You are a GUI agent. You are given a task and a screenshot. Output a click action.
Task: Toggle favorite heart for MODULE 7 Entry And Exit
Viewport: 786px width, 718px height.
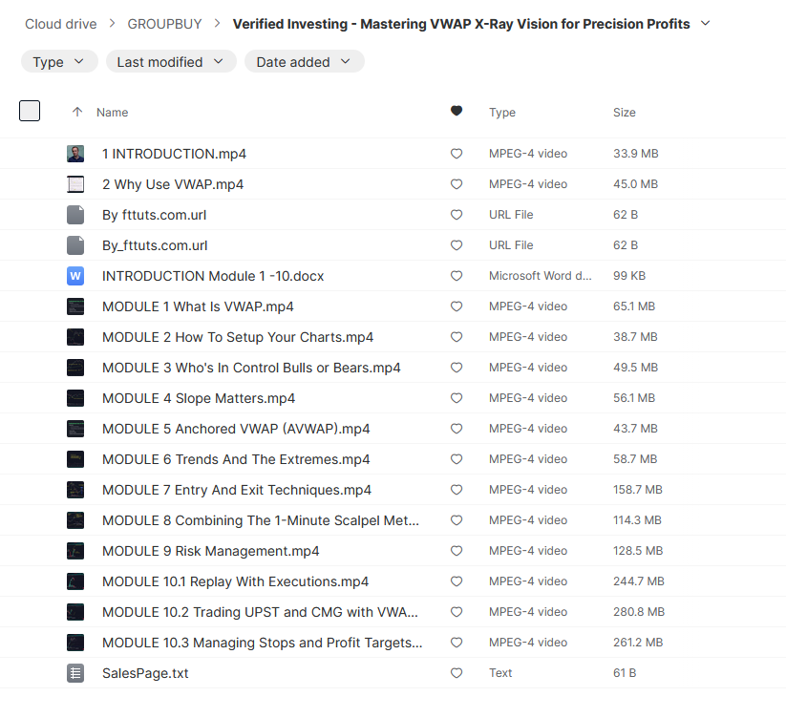point(457,490)
